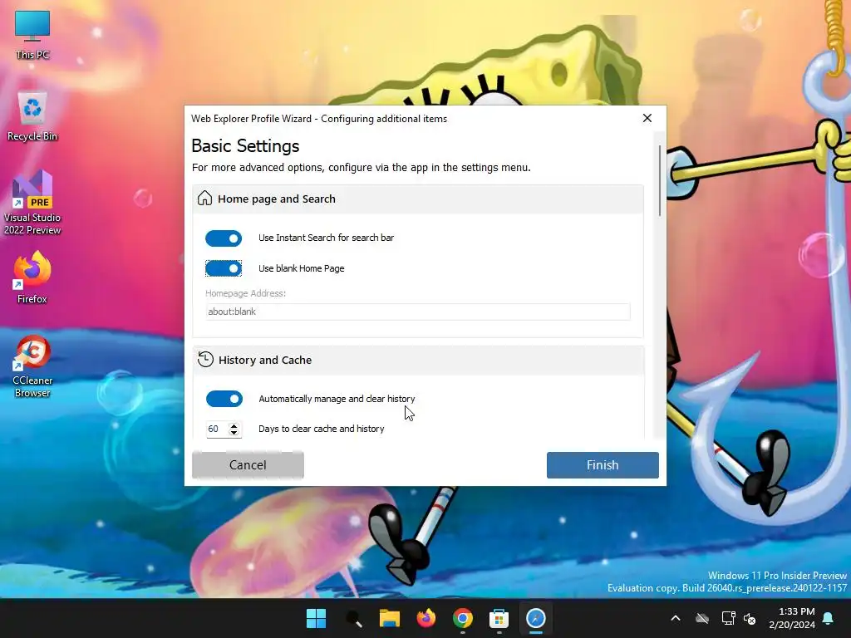Click the Cancel button

(248, 465)
